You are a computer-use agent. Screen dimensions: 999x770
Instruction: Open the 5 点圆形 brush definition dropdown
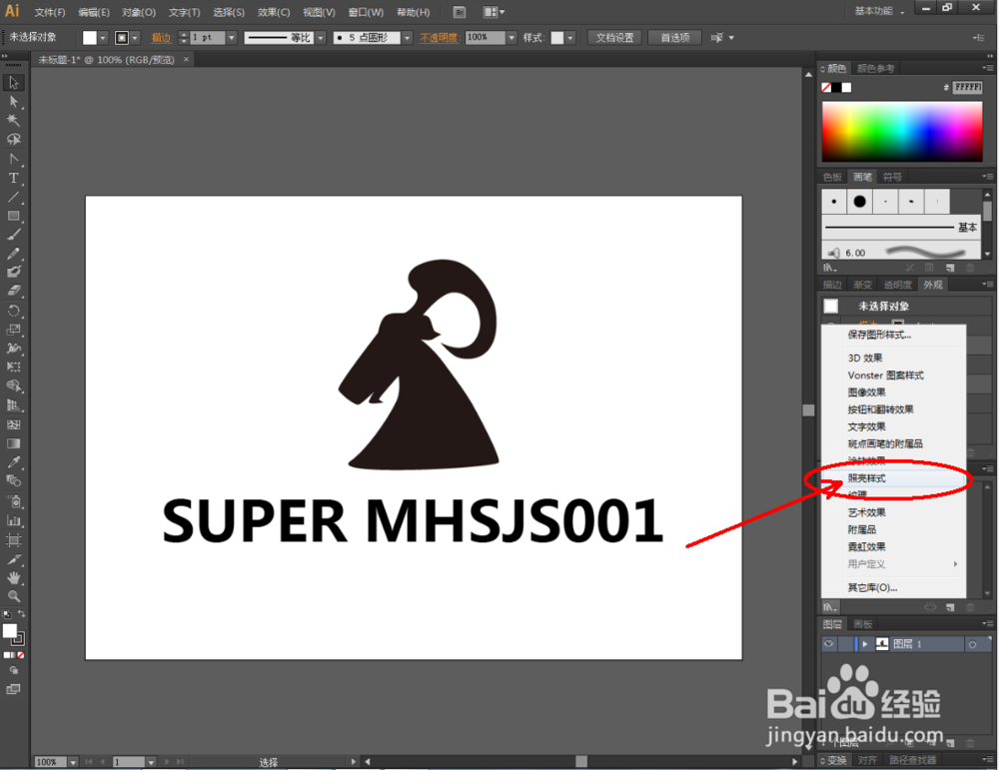click(x=408, y=38)
